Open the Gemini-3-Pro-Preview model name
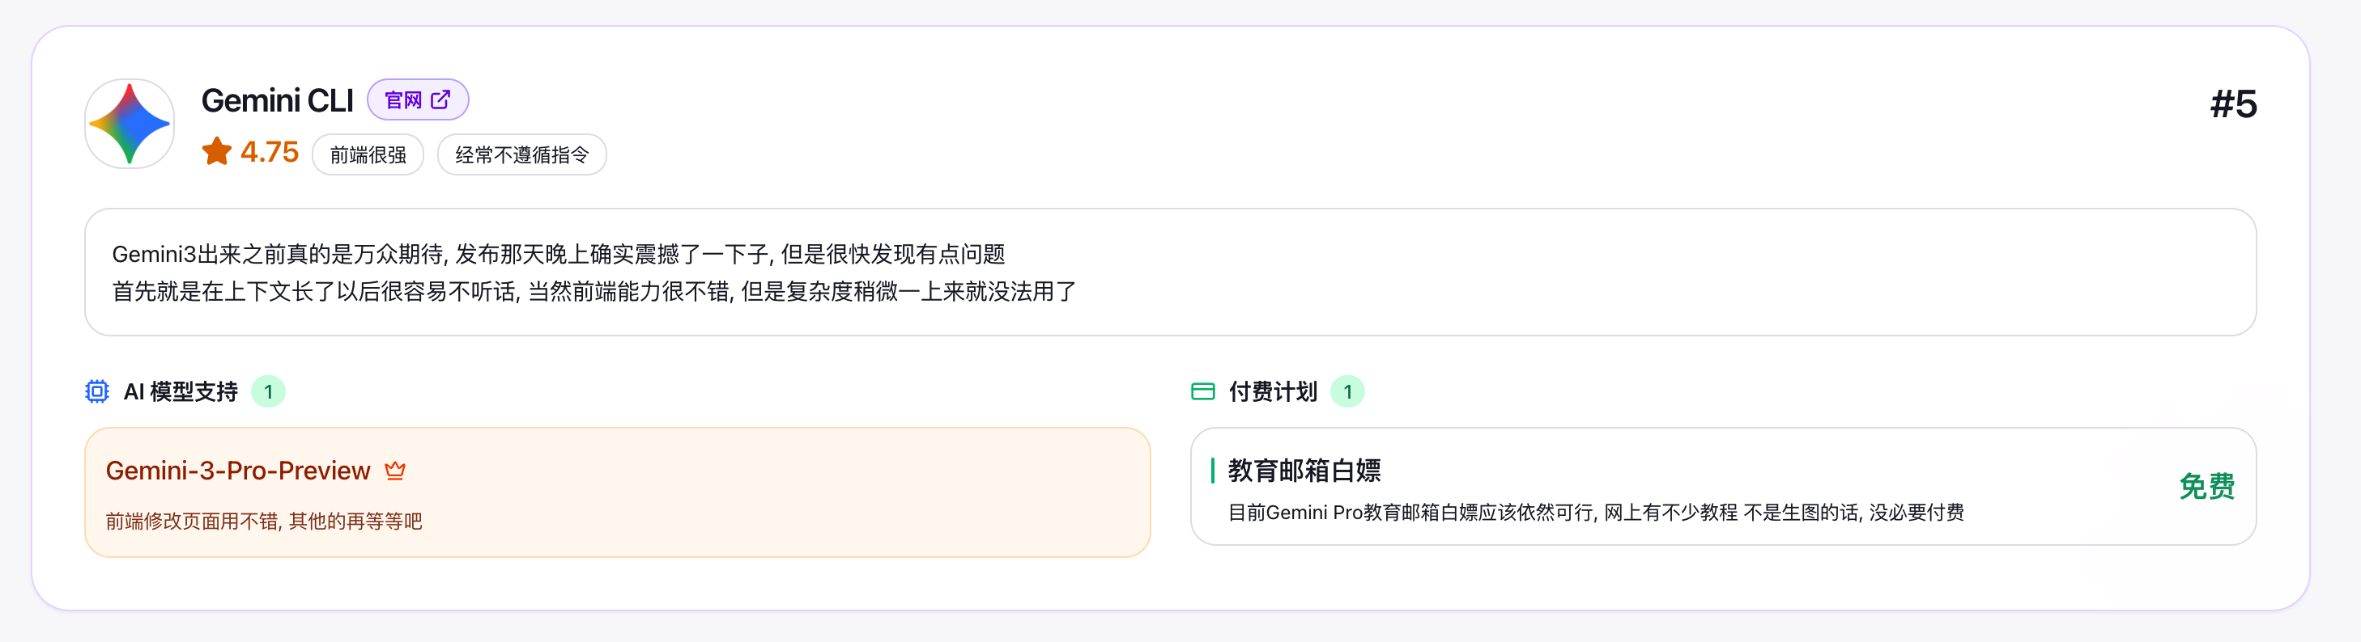2361x642 pixels. (x=238, y=471)
